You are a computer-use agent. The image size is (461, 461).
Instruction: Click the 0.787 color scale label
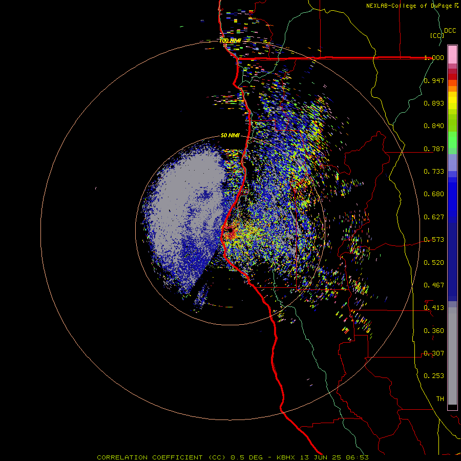tap(434, 149)
